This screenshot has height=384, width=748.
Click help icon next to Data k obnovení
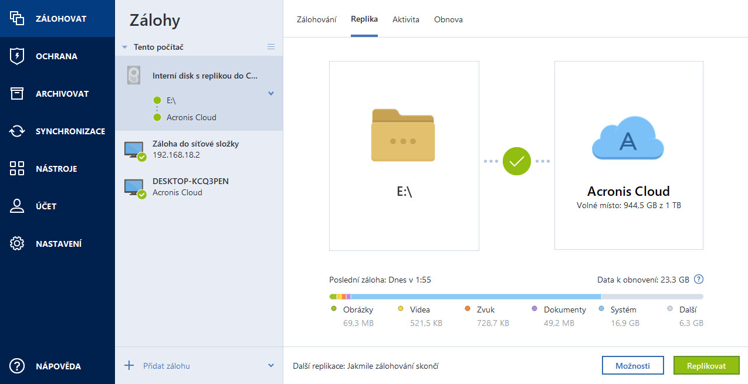click(698, 280)
